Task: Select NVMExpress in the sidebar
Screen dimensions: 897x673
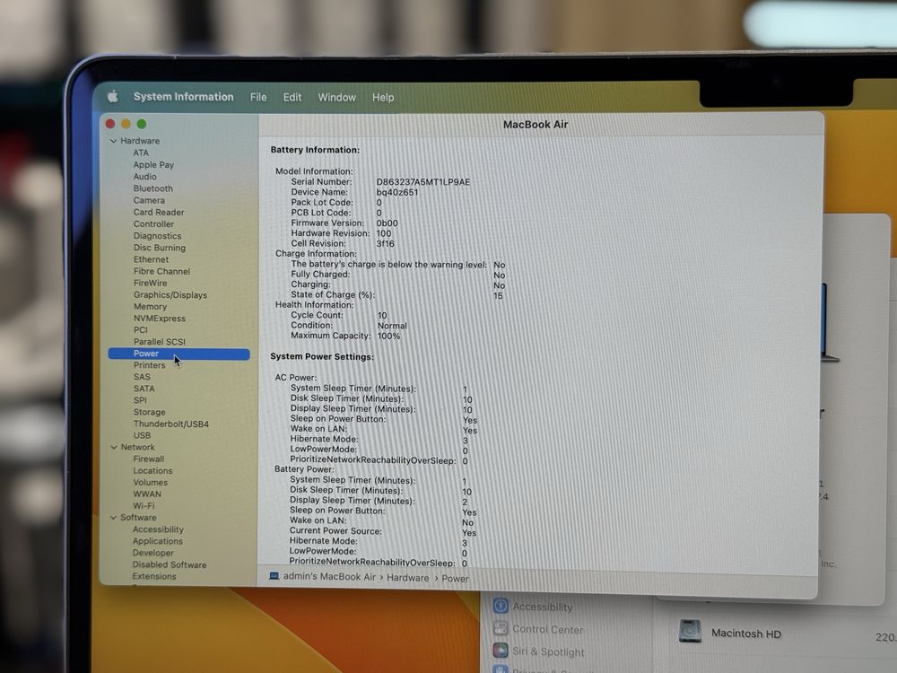Action: (159, 319)
